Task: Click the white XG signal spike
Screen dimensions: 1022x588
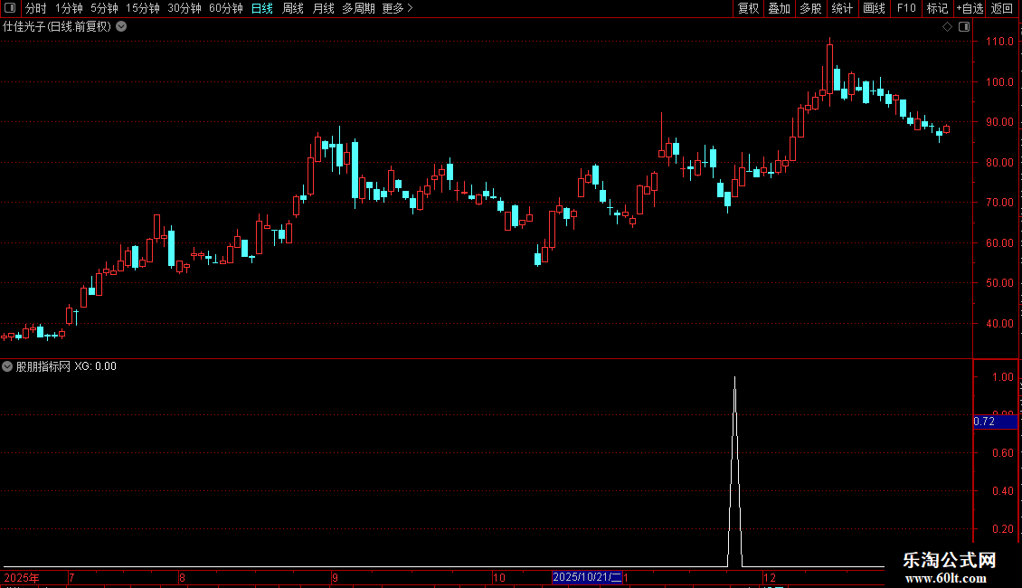Action: point(734,471)
